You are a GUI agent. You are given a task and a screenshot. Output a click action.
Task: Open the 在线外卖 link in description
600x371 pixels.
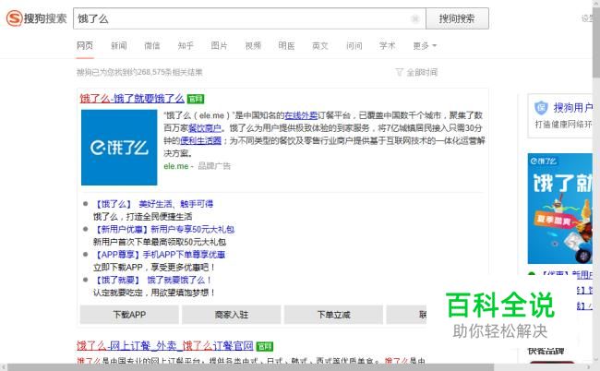(301, 115)
